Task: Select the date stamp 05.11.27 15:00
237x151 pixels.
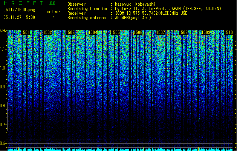Action: coord(19,17)
